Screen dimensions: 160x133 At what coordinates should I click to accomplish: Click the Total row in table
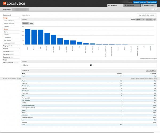pyautogui.click(x=89, y=125)
